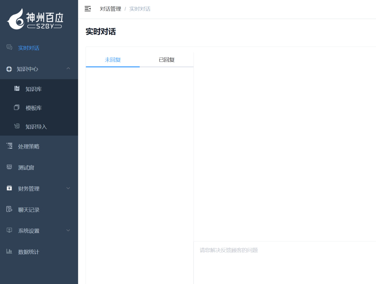This screenshot has width=376, height=284.
Task: Click the 实时对话 page heading
Action: coord(101,32)
